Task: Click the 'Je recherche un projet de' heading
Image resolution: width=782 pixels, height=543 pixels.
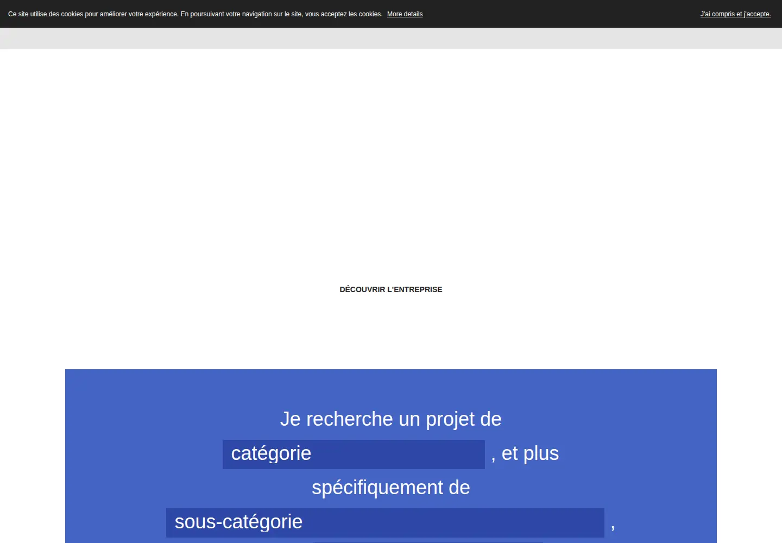Action: (391, 419)
